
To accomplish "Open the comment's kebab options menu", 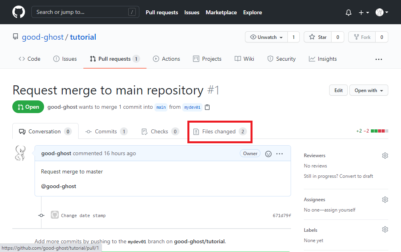I will tap(280, 154).
